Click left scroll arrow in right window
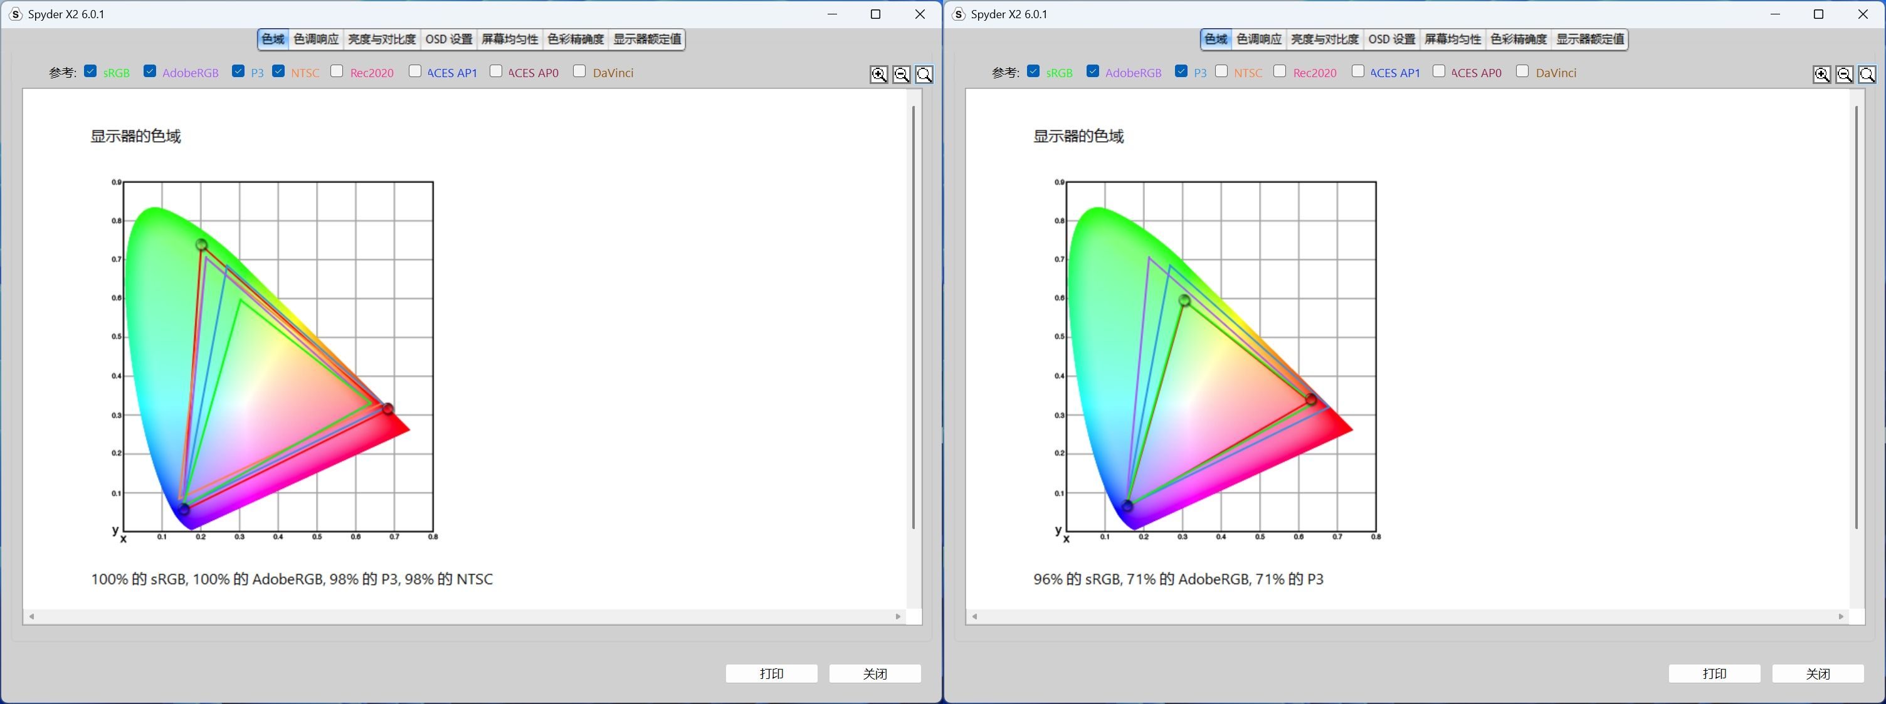 (974, 617)
